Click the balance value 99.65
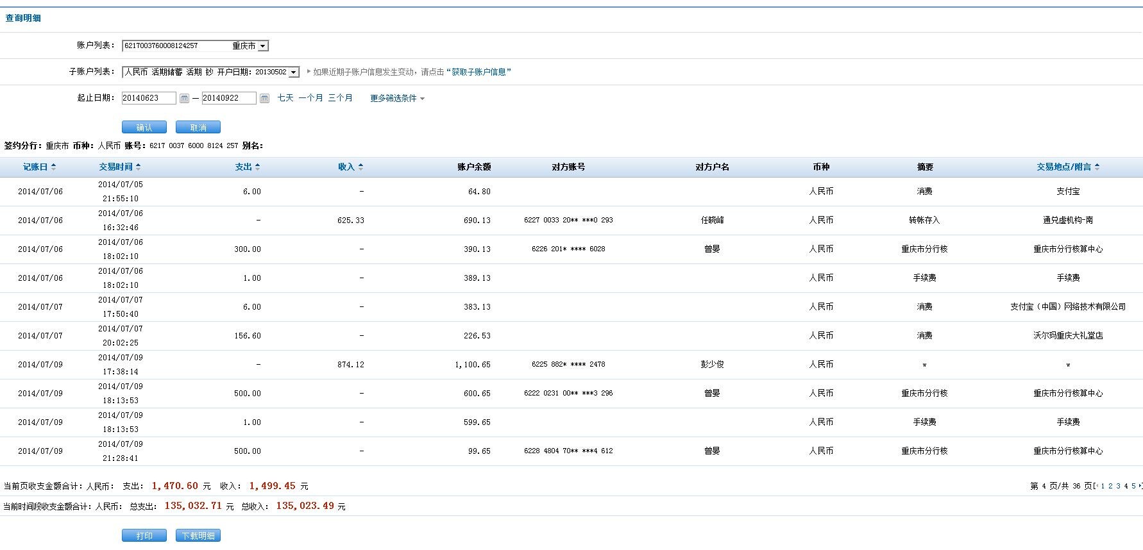Image resolution: width=1143 pixels, height=550 pixels. click(x=479, y=451)
